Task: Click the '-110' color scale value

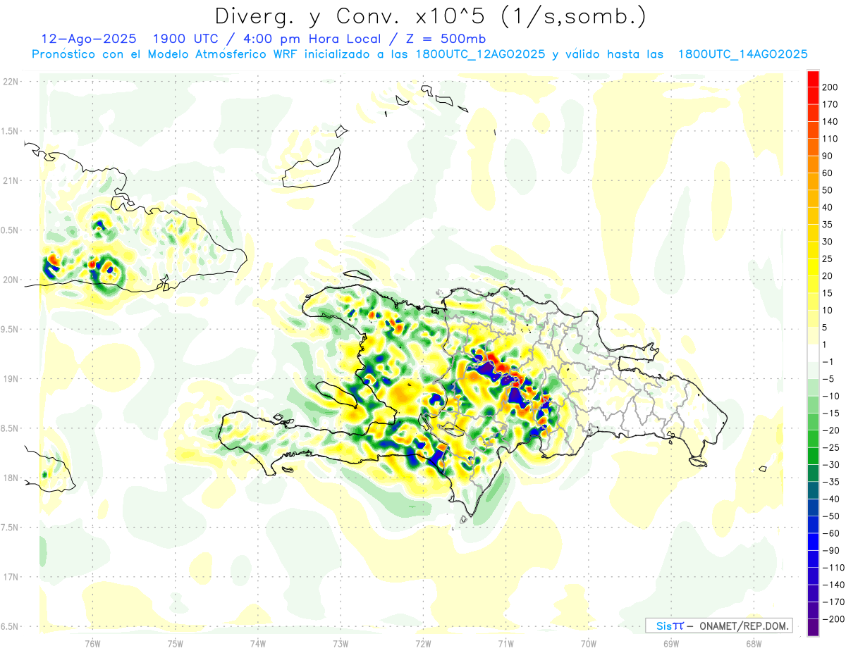Action: tap(833, 568)
